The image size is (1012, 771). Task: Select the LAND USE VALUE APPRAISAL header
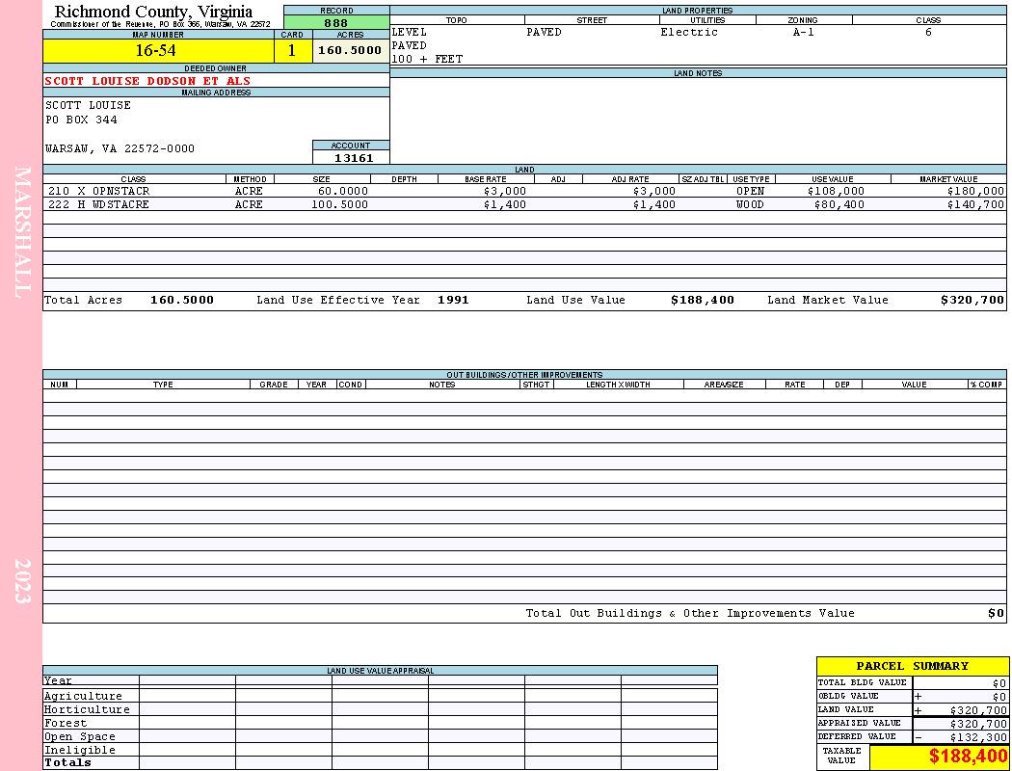(380, 671)
